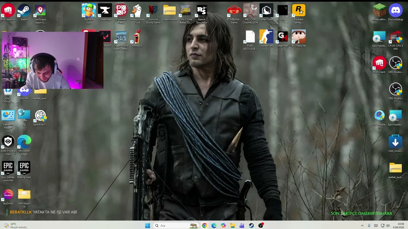
Task: Open Survivor World Demo shortcut
Action: click(x=153, y=14)
